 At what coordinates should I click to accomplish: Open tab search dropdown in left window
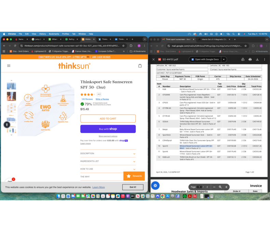145,39
